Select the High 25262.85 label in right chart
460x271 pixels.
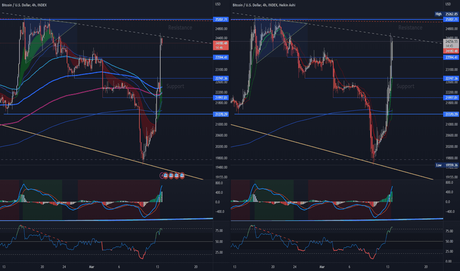tap(447, 14)
